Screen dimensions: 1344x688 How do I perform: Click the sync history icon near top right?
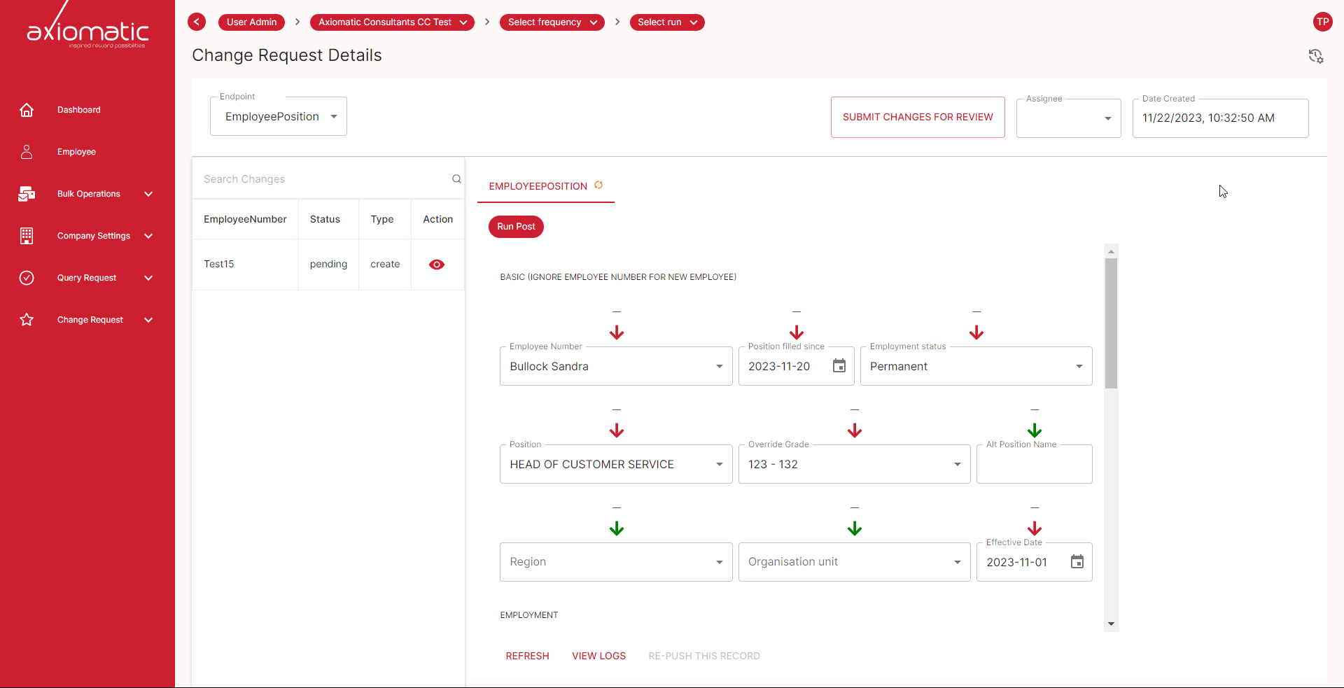(1317, 56)
